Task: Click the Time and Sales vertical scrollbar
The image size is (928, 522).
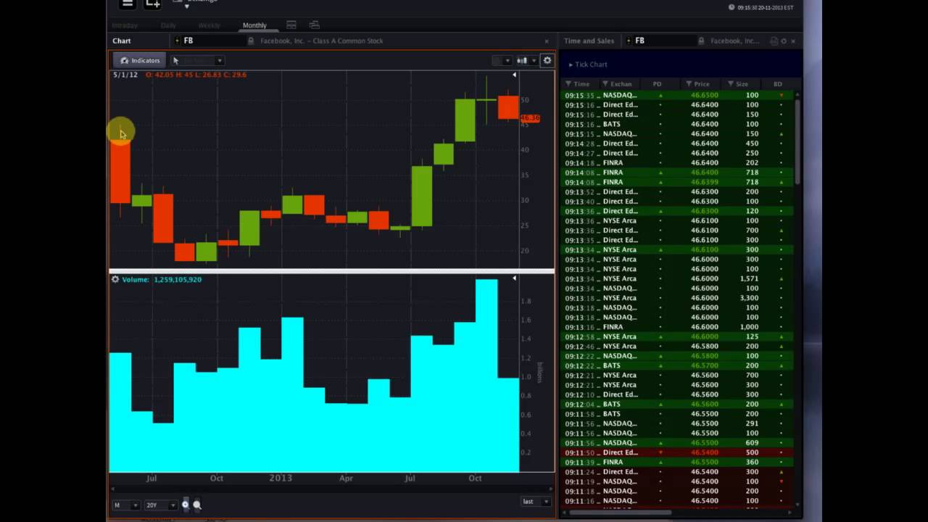Action: 797,141
